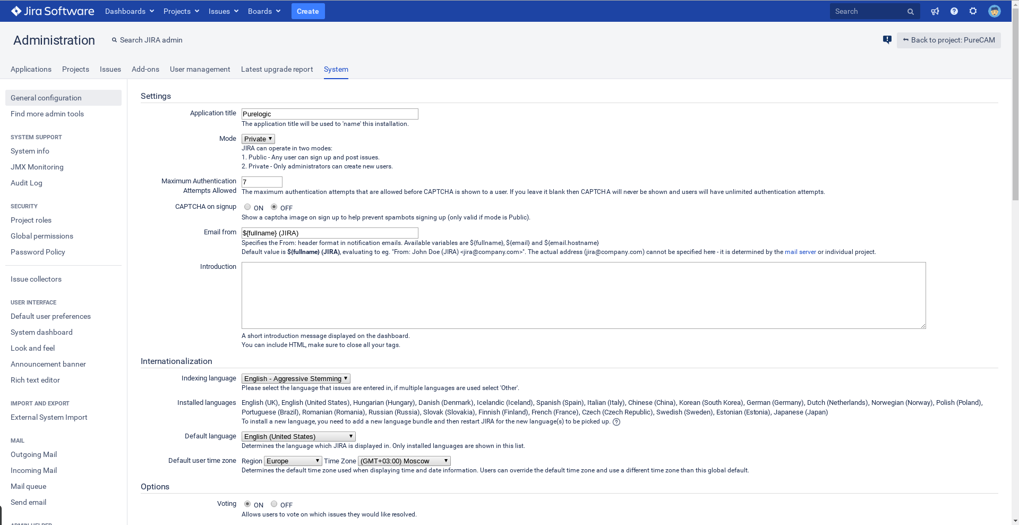
Task: Open the Projects menu in header
Action: coord(181,11)
